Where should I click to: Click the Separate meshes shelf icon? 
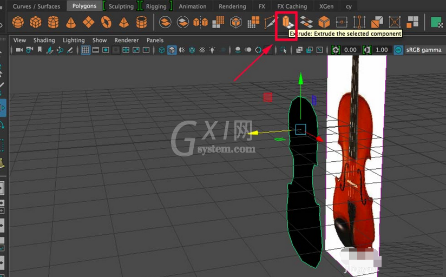[183, 22]
